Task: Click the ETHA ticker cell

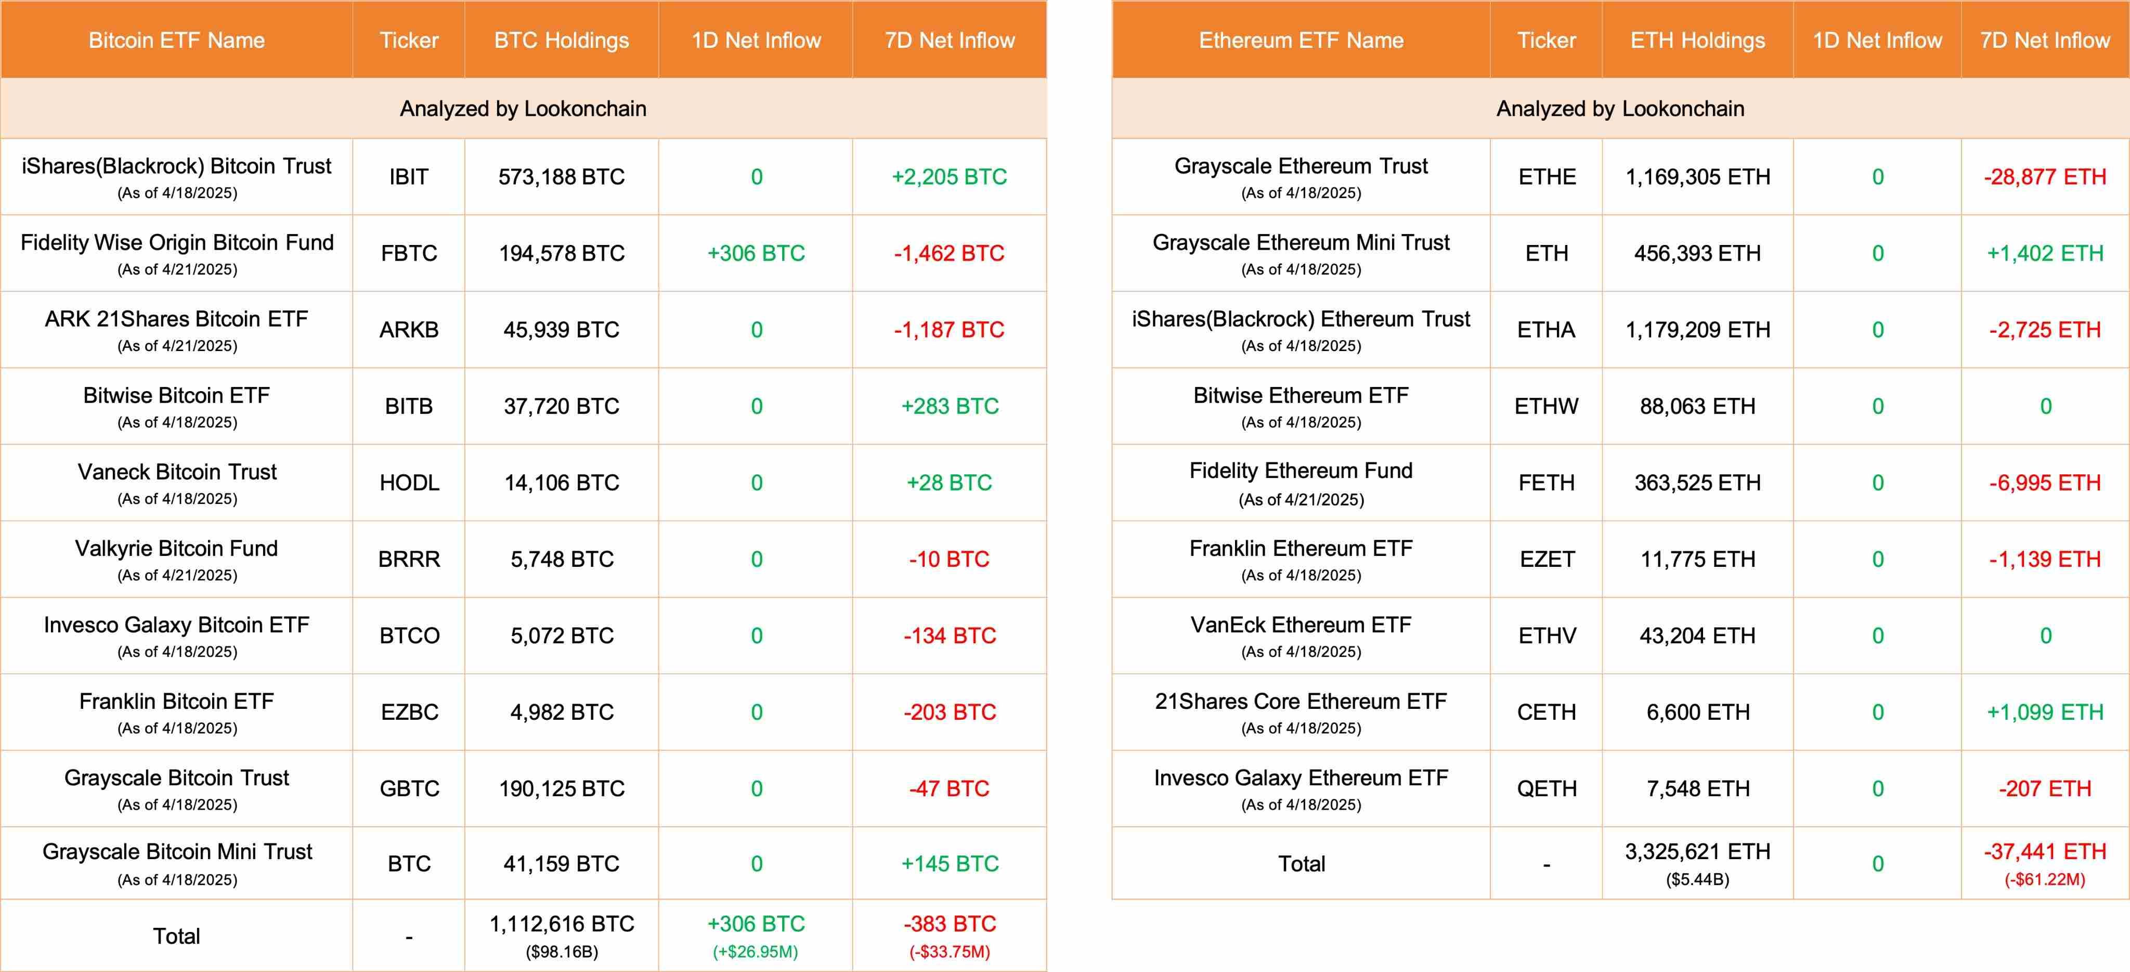Action: pos(1546,330)
